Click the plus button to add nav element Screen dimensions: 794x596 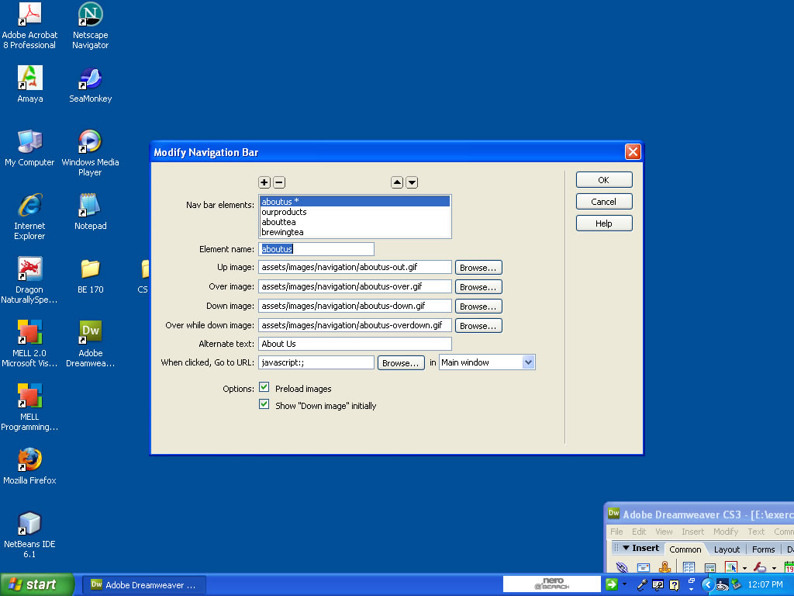click(264, 182)
